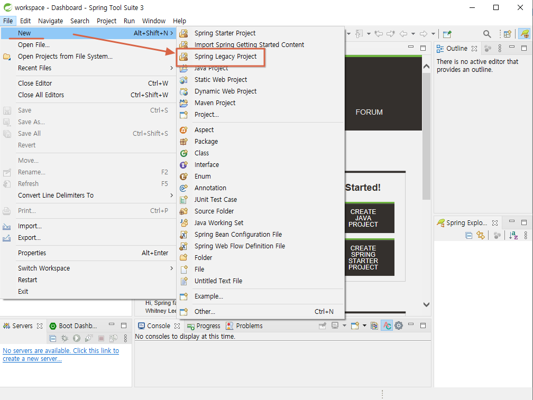533x400 pixels.
Task: Click Collapse All in Spring Explorer
Action: [468, 235]
